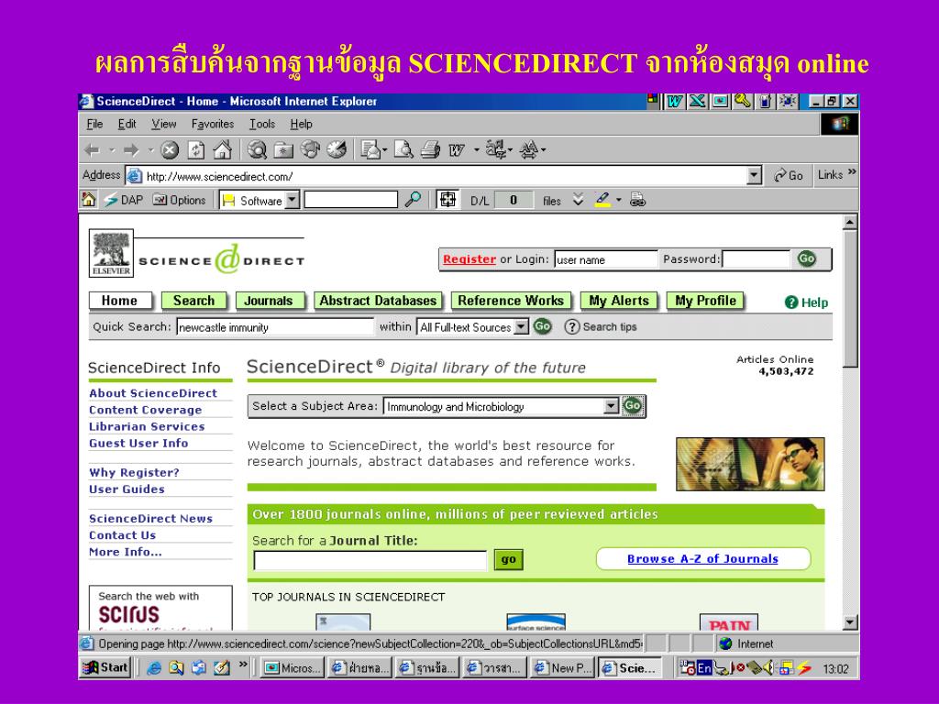
Task: Click the Excel icon in Office shortcut bar
Action: pos(697,101)
